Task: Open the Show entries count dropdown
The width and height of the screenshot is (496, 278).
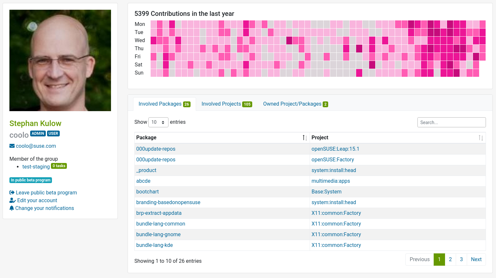Action: coord(158,122)
